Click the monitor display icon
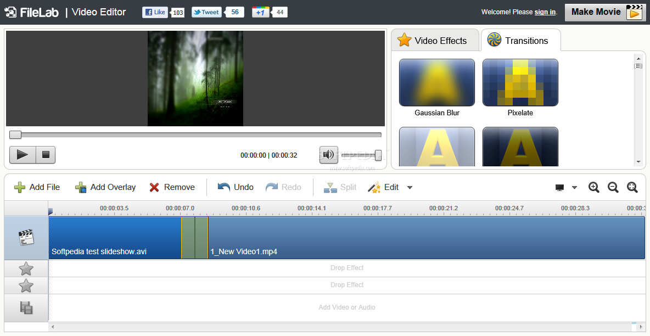This screenshot has width=650, height=336. (x=559, y=188)
